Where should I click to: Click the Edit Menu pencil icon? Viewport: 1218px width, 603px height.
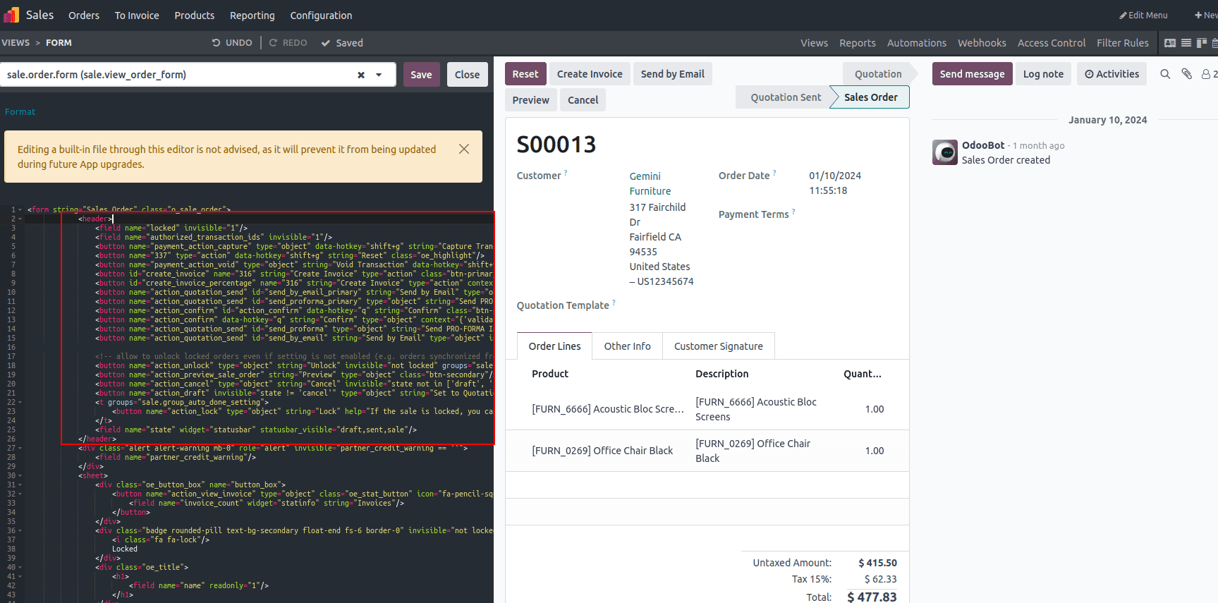(1123, 16)
